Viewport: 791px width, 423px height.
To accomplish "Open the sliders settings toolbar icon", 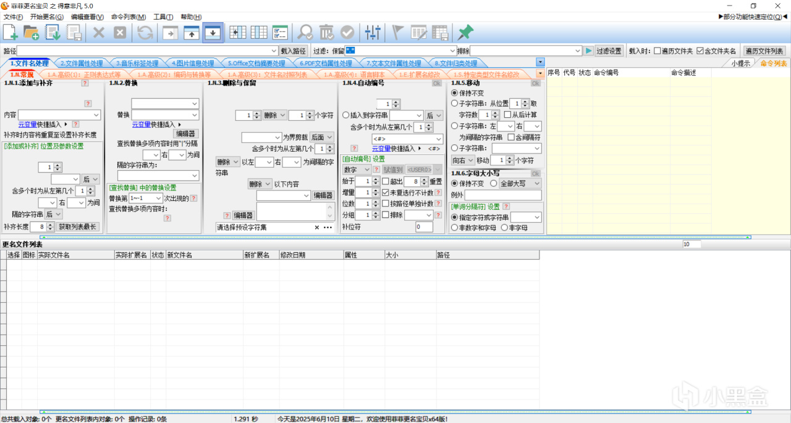I will [x=373, y=32].
